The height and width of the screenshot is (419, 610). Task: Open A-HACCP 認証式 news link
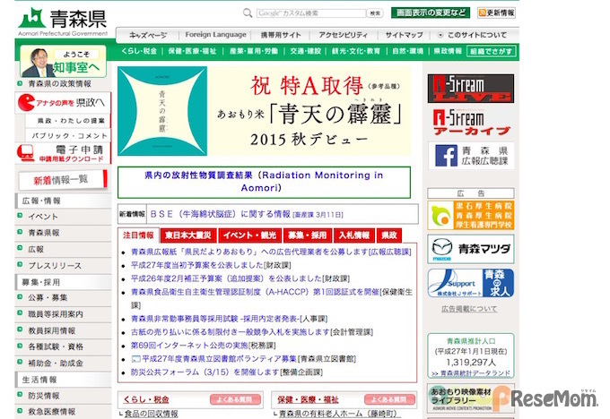(x=255, y=292)
